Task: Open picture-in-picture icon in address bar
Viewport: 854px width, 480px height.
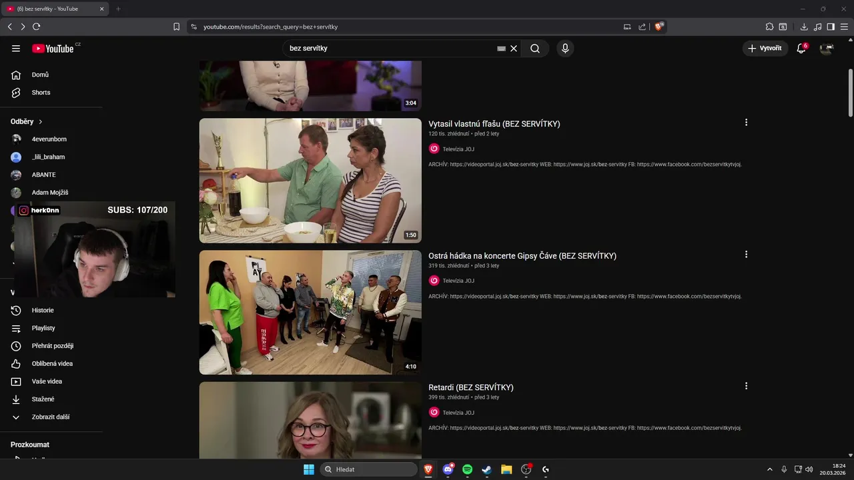Action: 627,27
